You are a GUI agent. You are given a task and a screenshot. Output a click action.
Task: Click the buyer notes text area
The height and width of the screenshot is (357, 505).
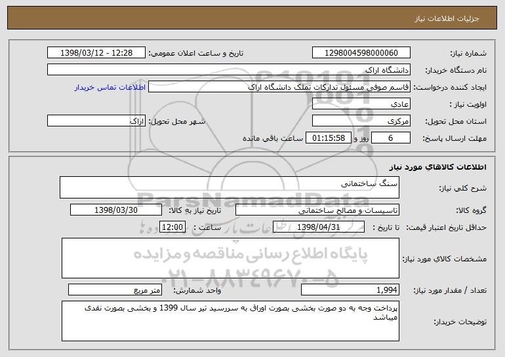(x=230, y=321)
